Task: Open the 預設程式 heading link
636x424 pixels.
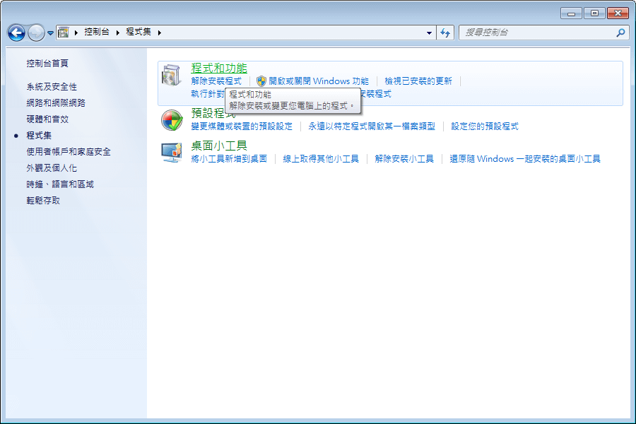Action: pyautogui.click(x=213, y=113)
